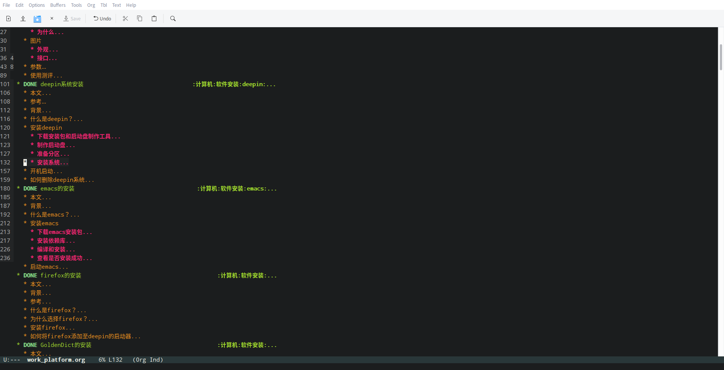Open the Directory folder icon
The height and width of the screenshot is (370, 724).
coord(37,19)
